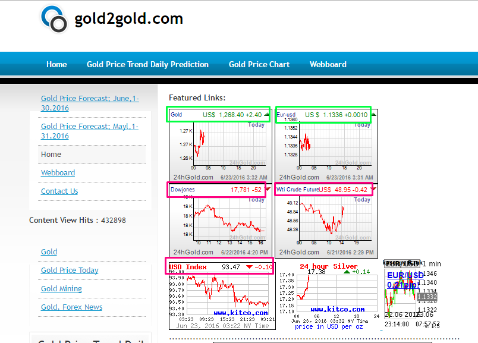The height and width of the screenshot is (343, 478).
Task: Open the Gold Price Chart menu item
Action: click(x=259, y=64)
